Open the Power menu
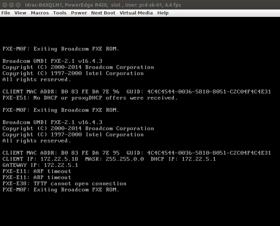Viewport: 280px width, 226px height. coord(79,13)
